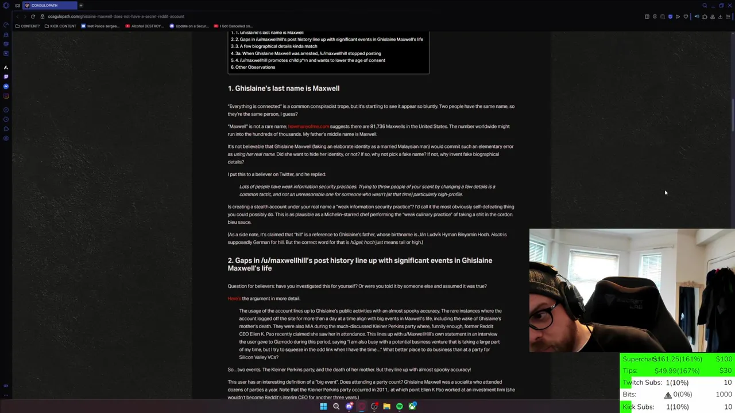Open the downloads icon
The image size is (735, 413).
tap(720, 17)
